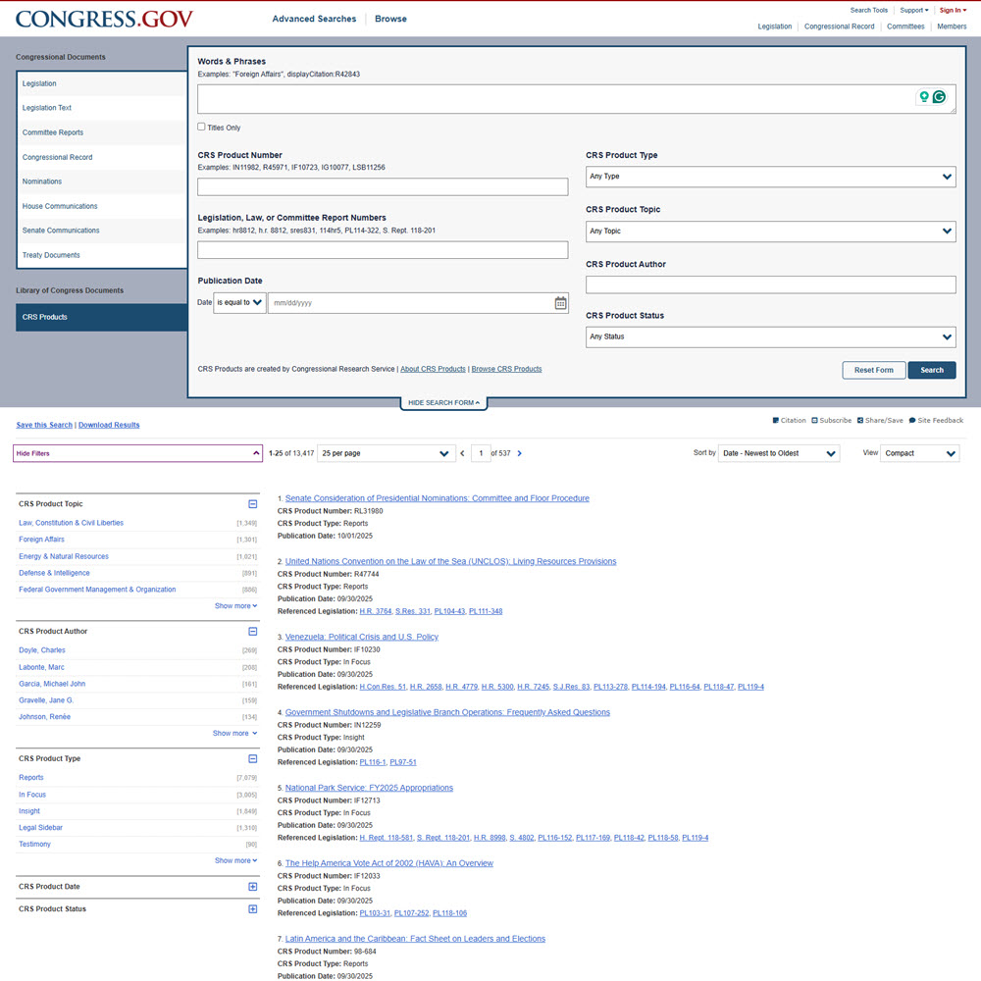Open the Congressional Record sidebar item
Screen dimensions: 981x981
tap(57, 157)
